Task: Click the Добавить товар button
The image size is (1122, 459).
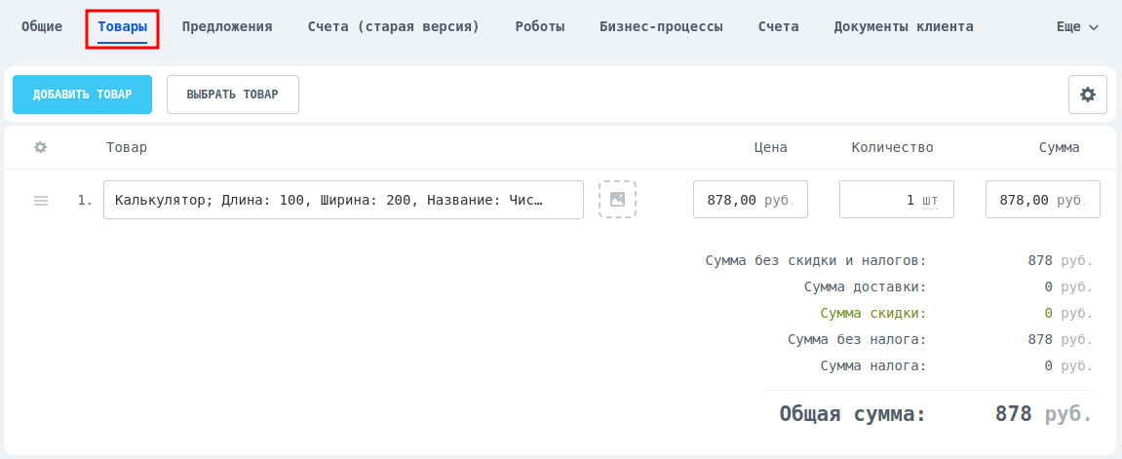Action: [x=82, y=95]
